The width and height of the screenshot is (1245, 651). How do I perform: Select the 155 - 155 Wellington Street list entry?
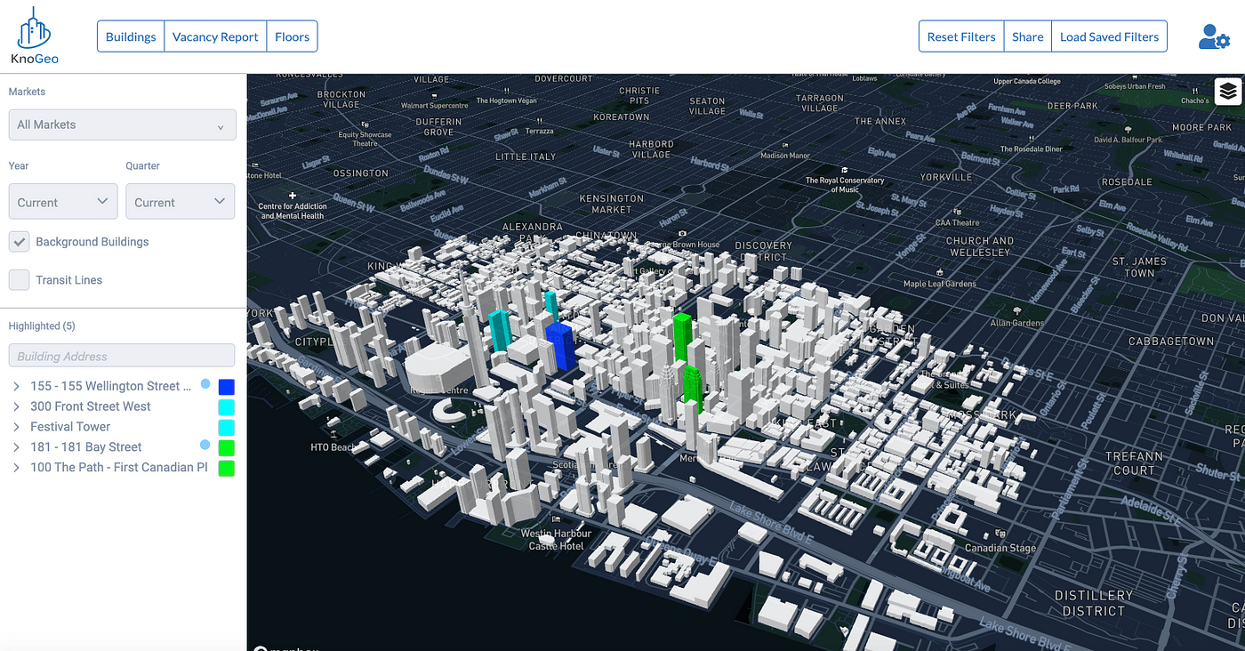[111, 386]
